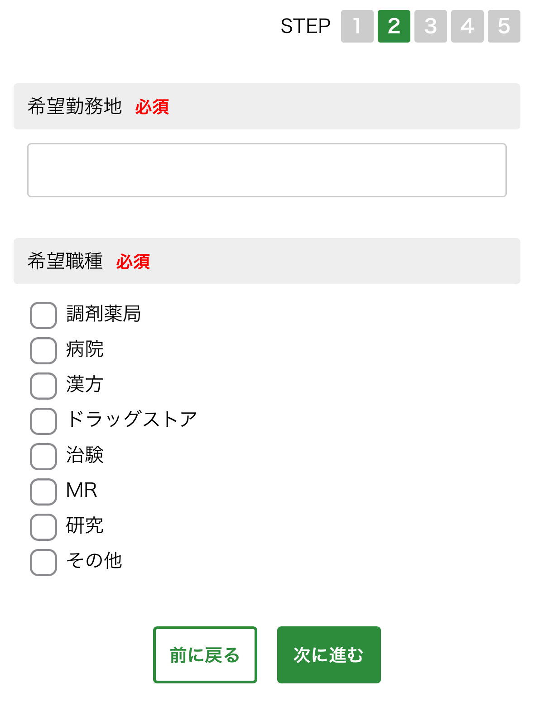Click the 希望職種 section header

[x=66, y=261]
